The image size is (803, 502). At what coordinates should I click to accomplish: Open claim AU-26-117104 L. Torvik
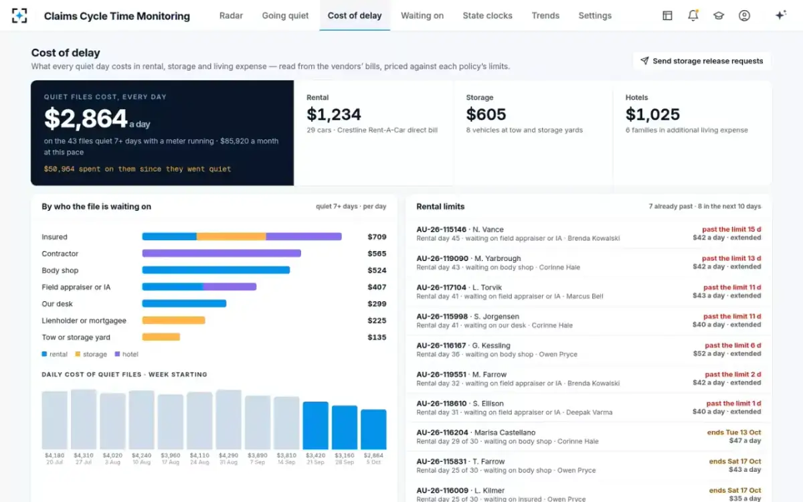[589, 291]
